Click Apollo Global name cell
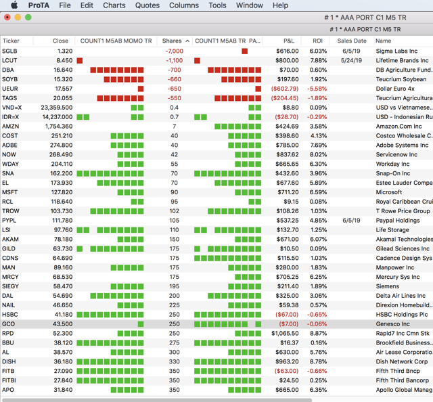The width and height of the screenshot is (433, 402). coord(404,389)
